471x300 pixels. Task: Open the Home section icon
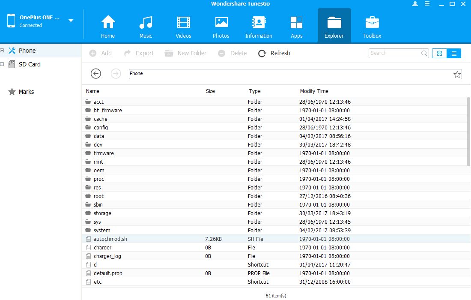tap(108, 22)
